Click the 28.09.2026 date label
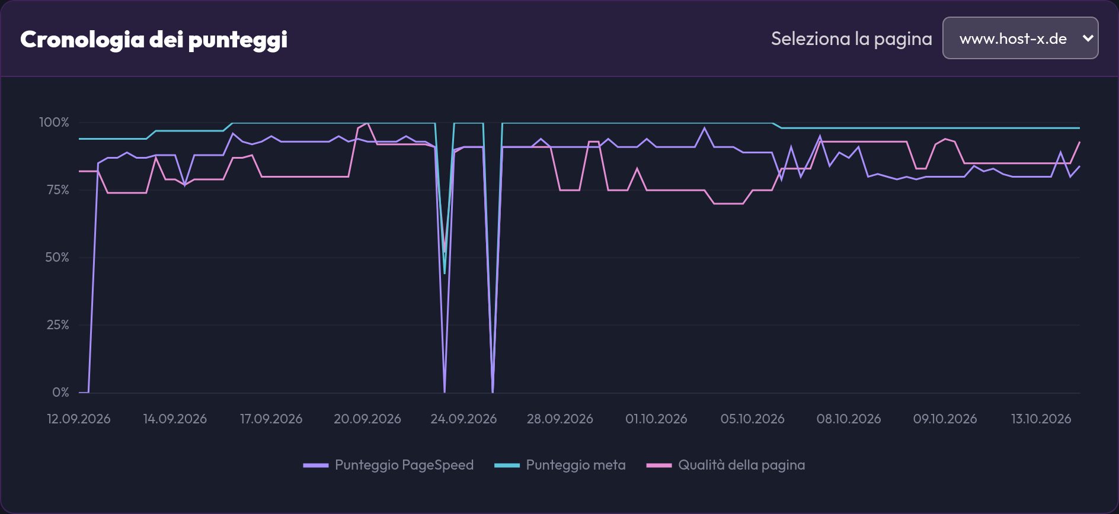The height and width of the screenshot is (514, 1119). point(560,419)
